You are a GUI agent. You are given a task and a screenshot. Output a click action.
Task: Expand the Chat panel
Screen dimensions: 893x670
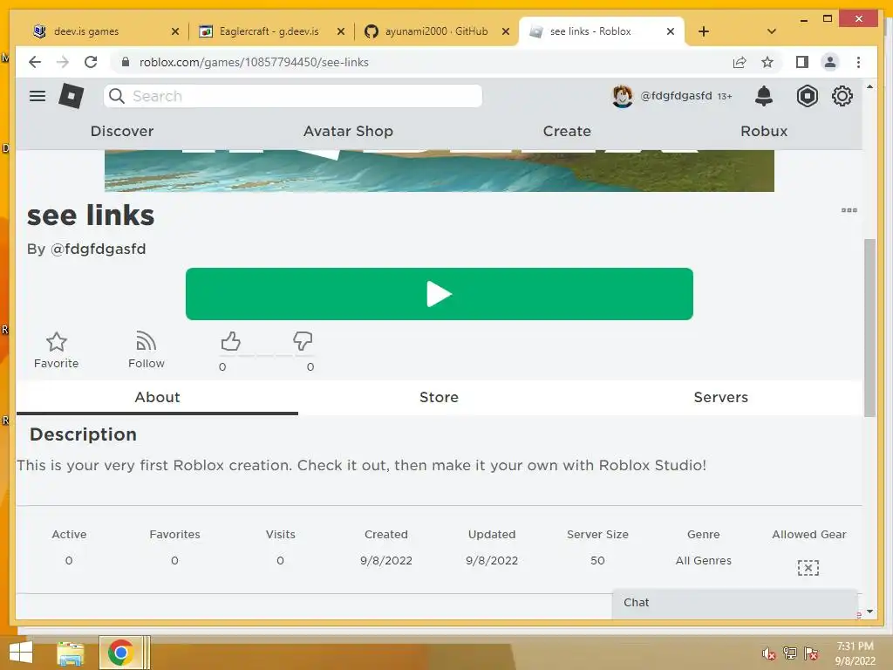click(x=734, y=603)
